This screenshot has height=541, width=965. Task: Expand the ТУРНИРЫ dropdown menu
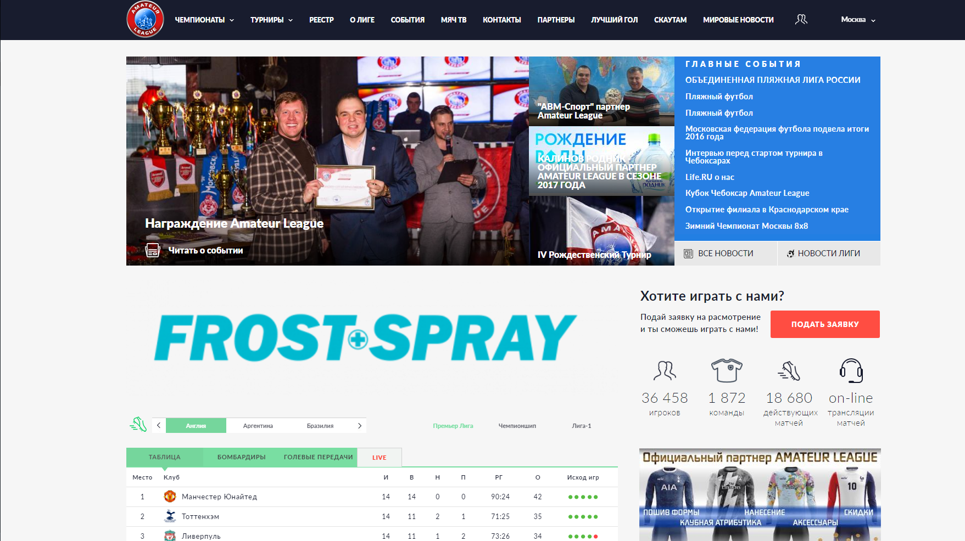pyautogui.click(x=271, y=20)
